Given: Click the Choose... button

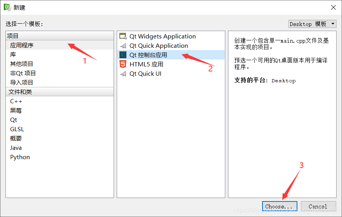Looking at the screenshot, I should (x=280, y=206).
